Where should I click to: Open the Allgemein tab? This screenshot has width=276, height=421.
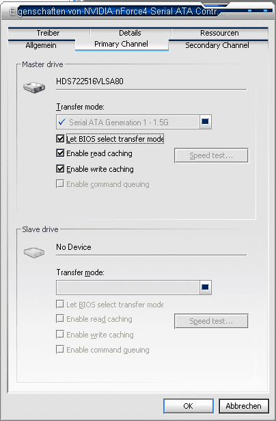click(x=41, y=45)
